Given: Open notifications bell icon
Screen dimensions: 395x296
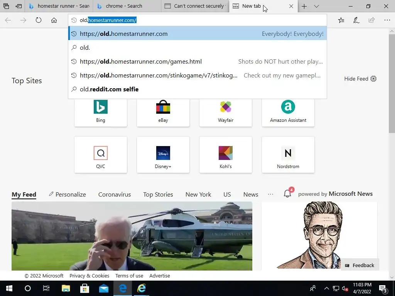Looking at the screenshot, I should point(287,193).
